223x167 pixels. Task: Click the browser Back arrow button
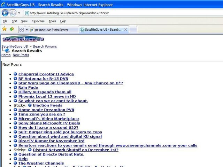pyautogui.click(x=5, y=13)
